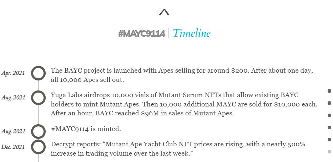Select the circle marker beside '#MAYC9114 is minted'
The height and width of the screenshot is (162, 333).
coord(39,131)
